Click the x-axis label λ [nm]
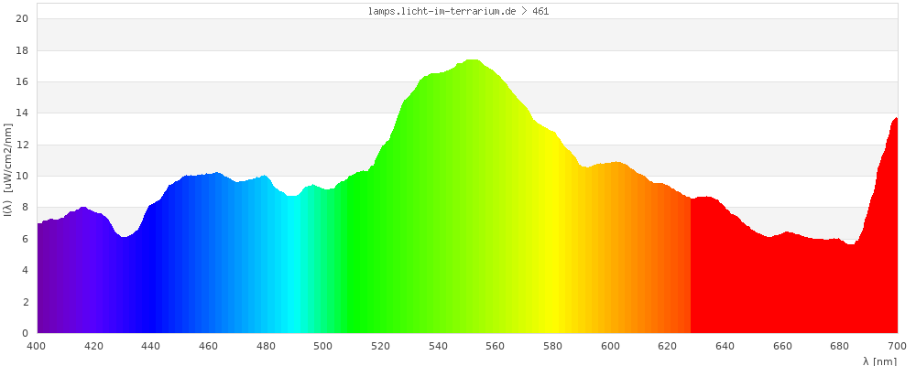The height and width of the screenshot is (366, 916). [x=879, y=361]
